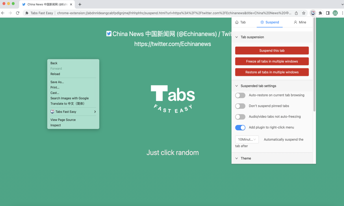Switch to the Tab panel tab

241,22
